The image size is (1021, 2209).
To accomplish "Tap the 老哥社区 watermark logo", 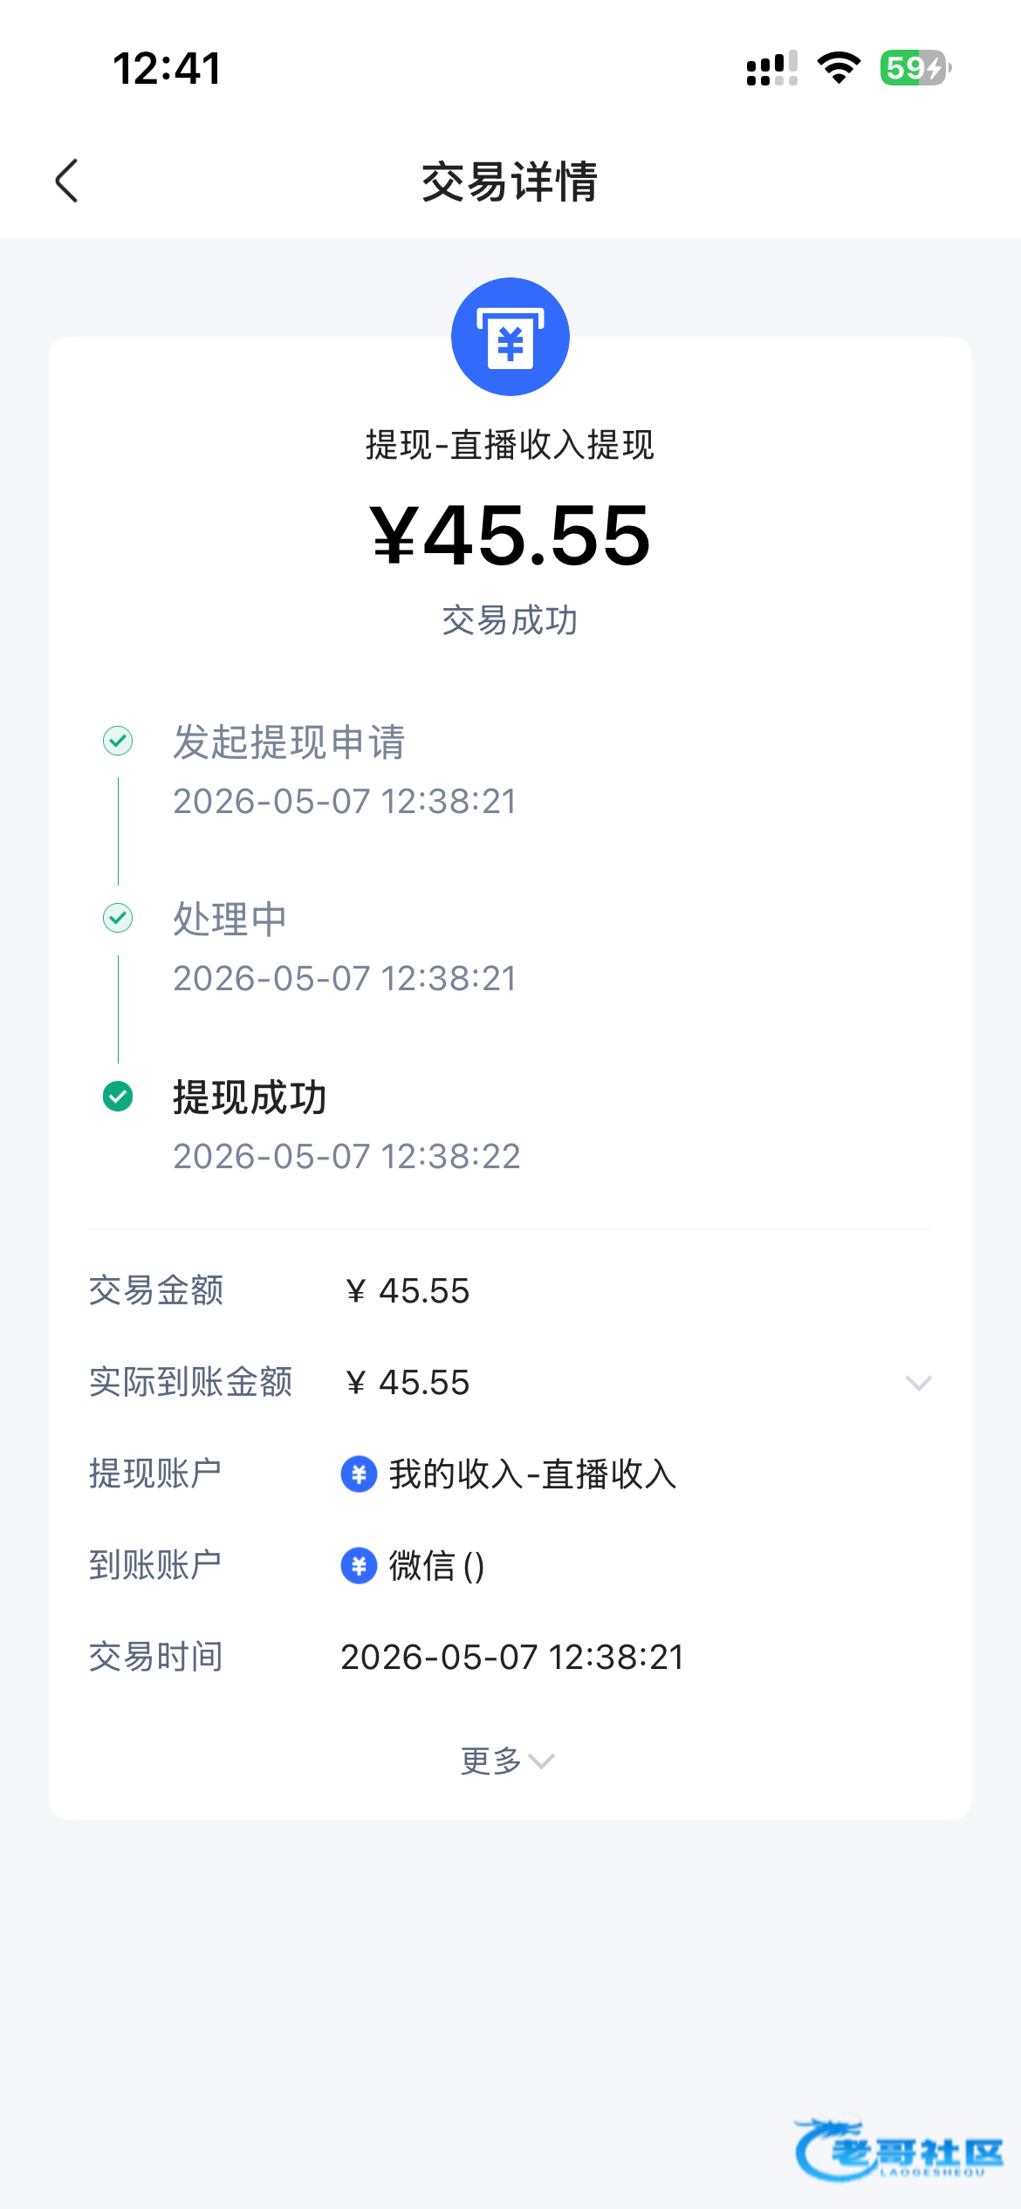I will click(x=899, y=2150).
